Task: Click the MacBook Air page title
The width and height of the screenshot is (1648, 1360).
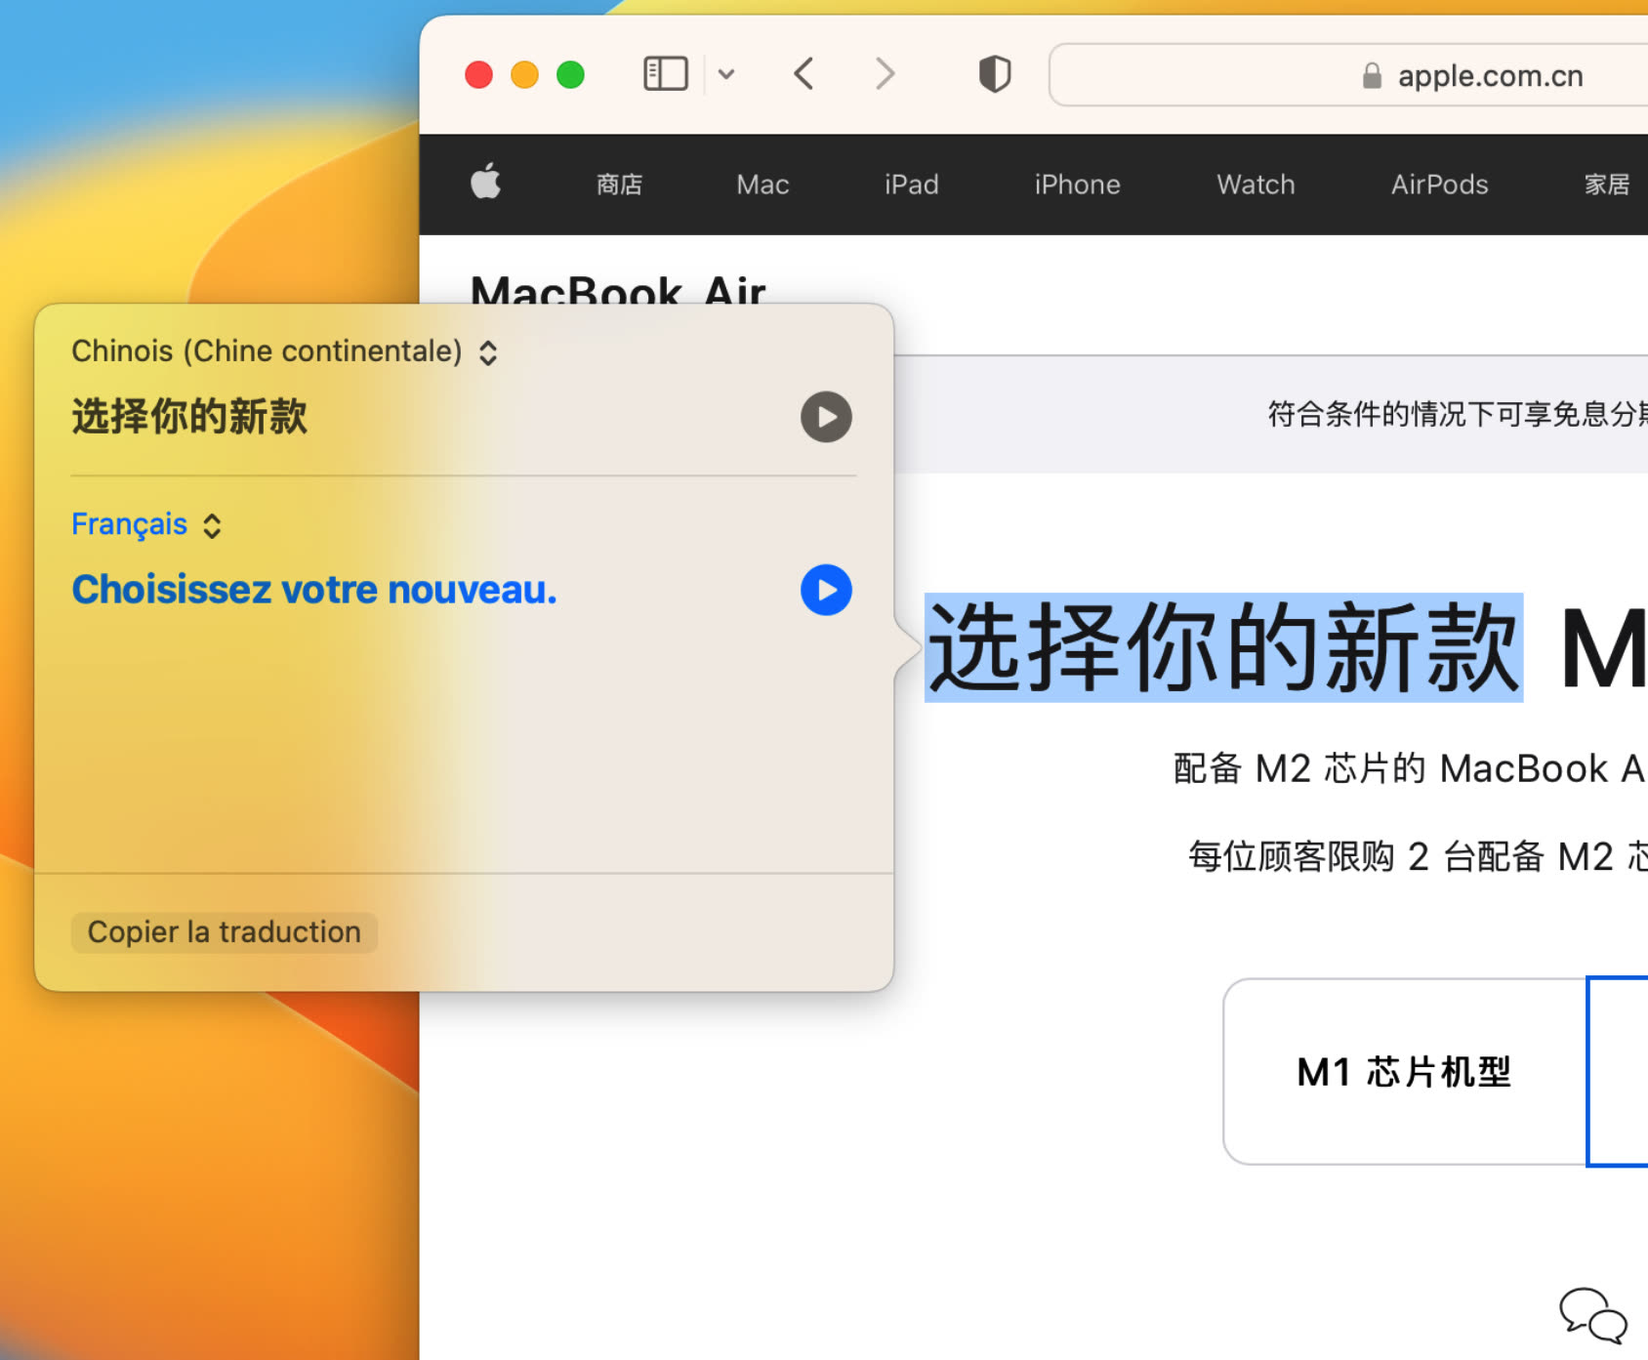Action: (618, 291)
